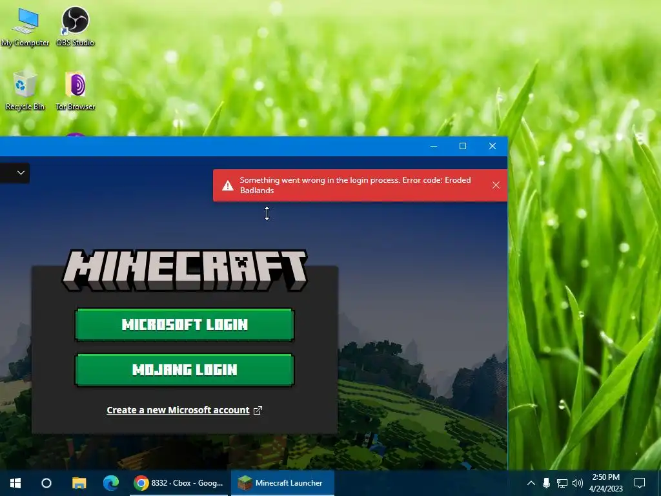This screenshot has width=661, height=496.
Task: Launch Microsoft Edge from taskbar
Action: point(111,483)
